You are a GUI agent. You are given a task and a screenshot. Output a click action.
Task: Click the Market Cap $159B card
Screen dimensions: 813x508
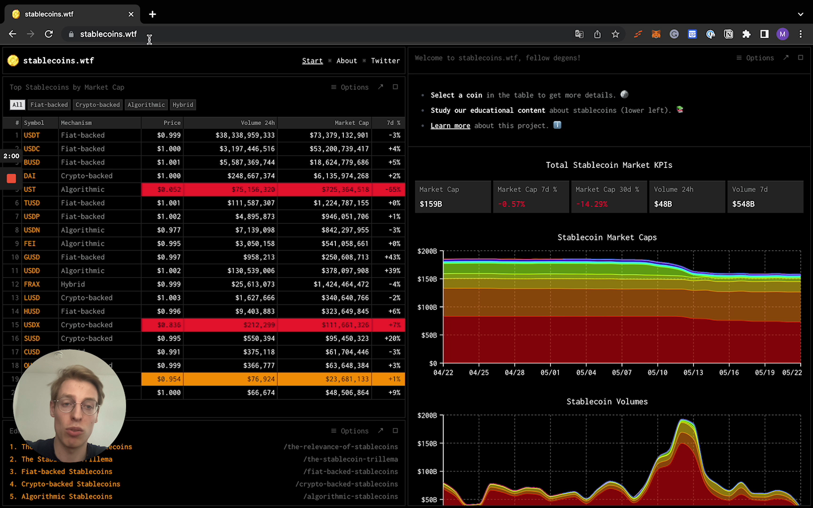[x=453, y=197]
